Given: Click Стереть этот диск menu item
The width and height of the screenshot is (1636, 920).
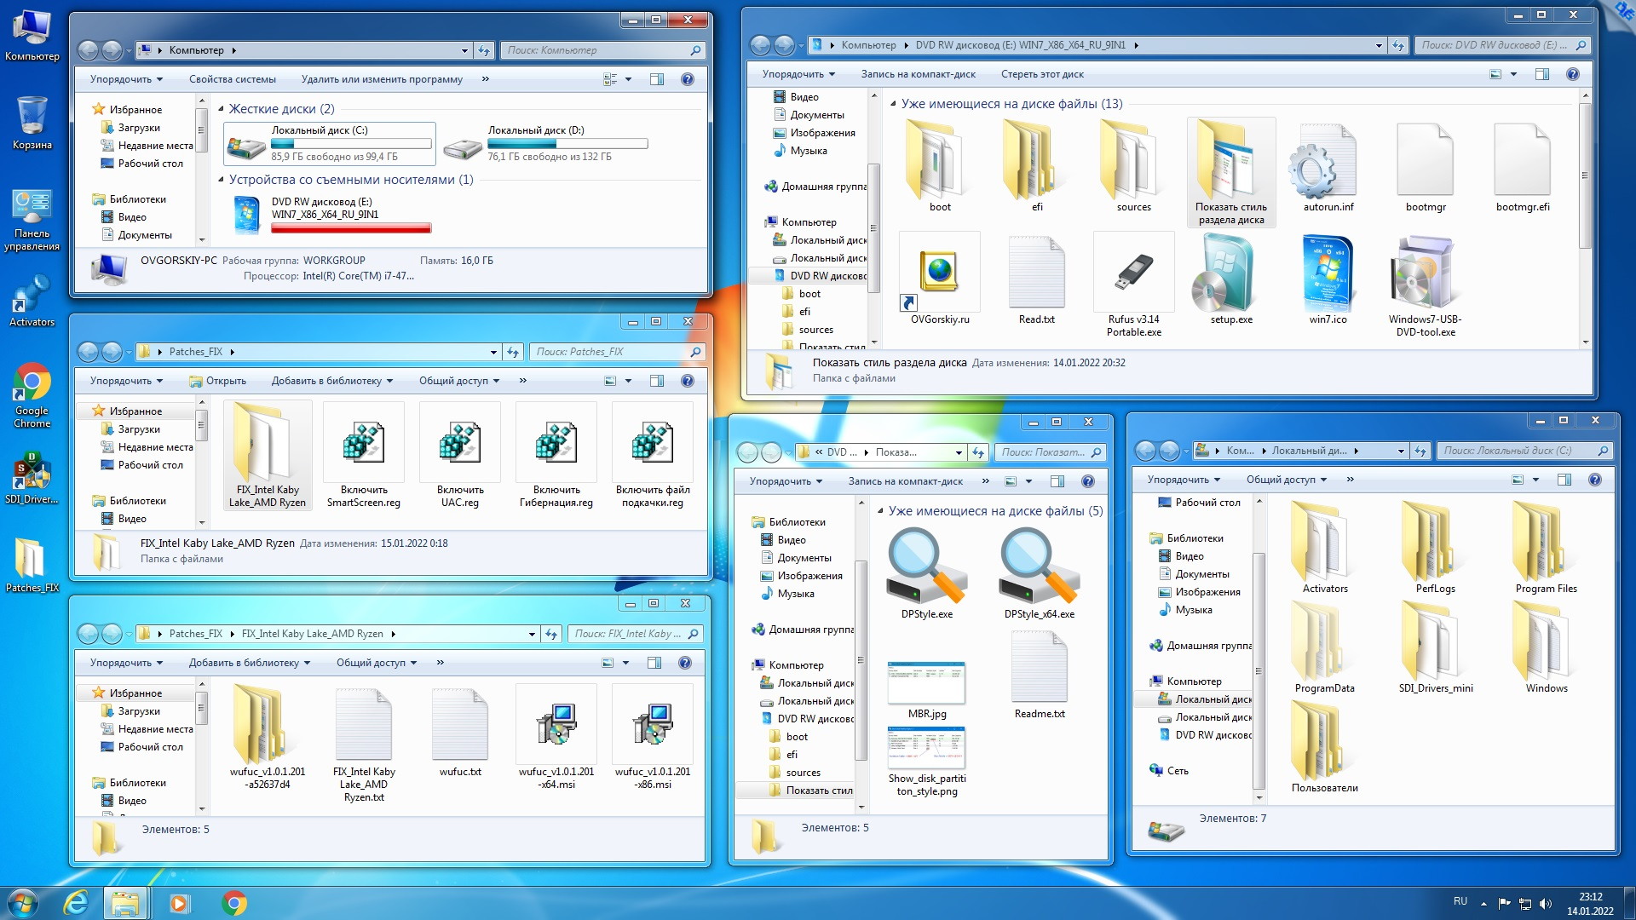Looking at the screenshot, I should point(1041,74).
